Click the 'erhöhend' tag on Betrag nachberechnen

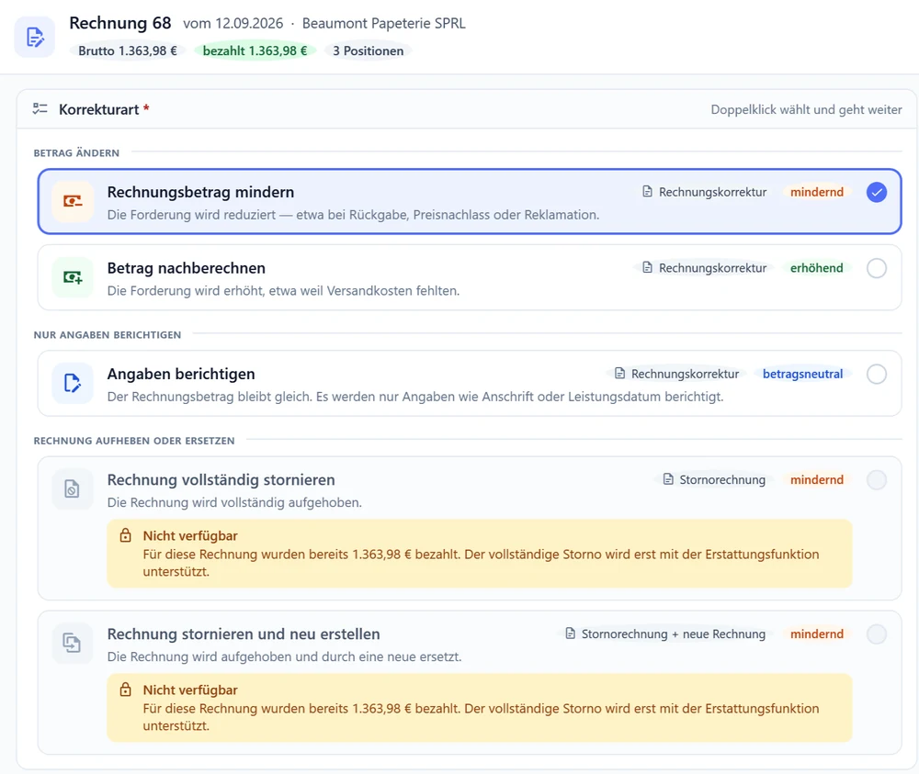click(x=816, y=267)
